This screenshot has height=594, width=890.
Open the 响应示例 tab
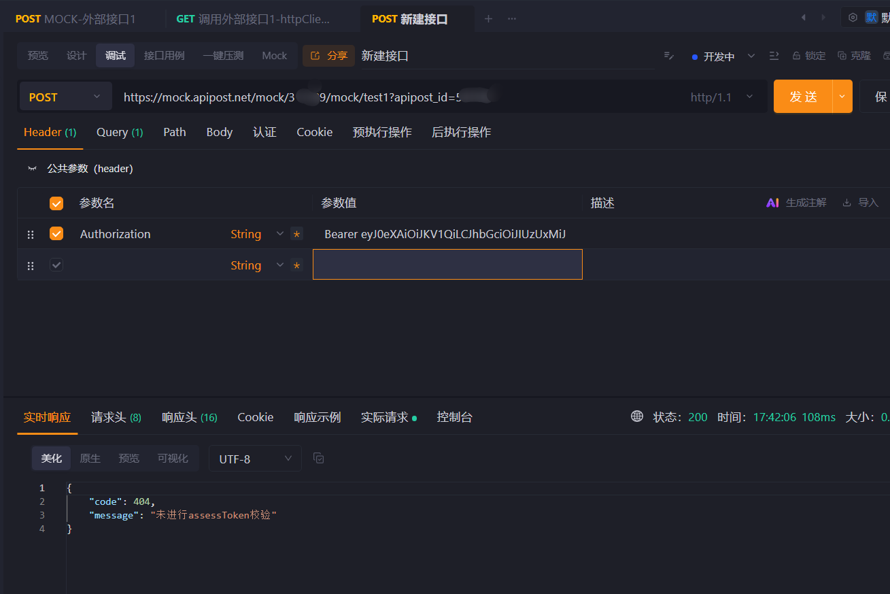click(x=318, y=417)
